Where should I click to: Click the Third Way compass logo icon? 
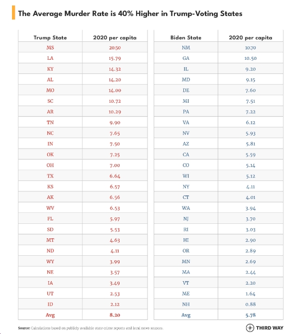(250, 328)
